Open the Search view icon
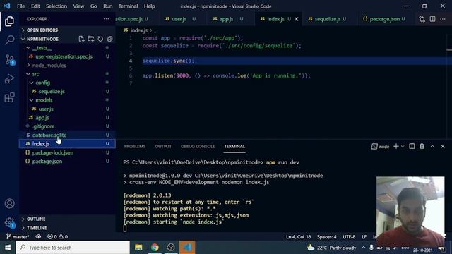The width and height of the screenshot is (452, 254). [9, 40]
